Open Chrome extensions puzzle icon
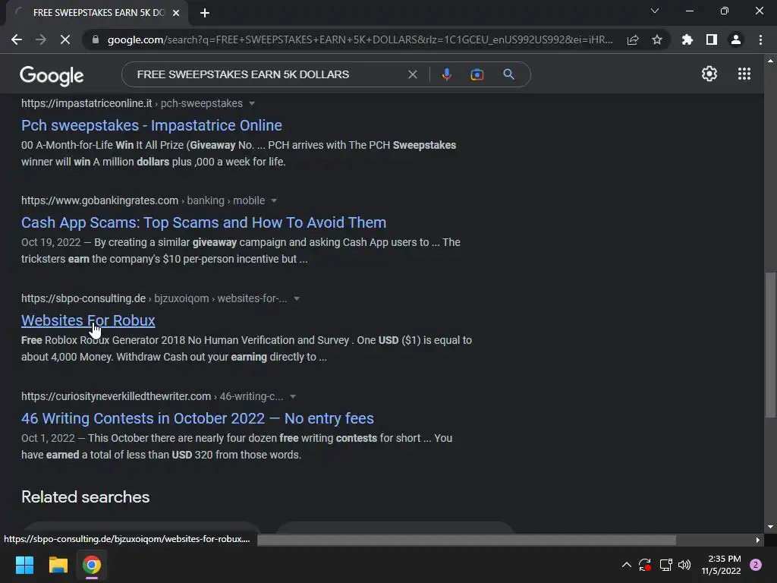This screenshot has height=583, width=777. pyautogui.click(x=687, y=39)
